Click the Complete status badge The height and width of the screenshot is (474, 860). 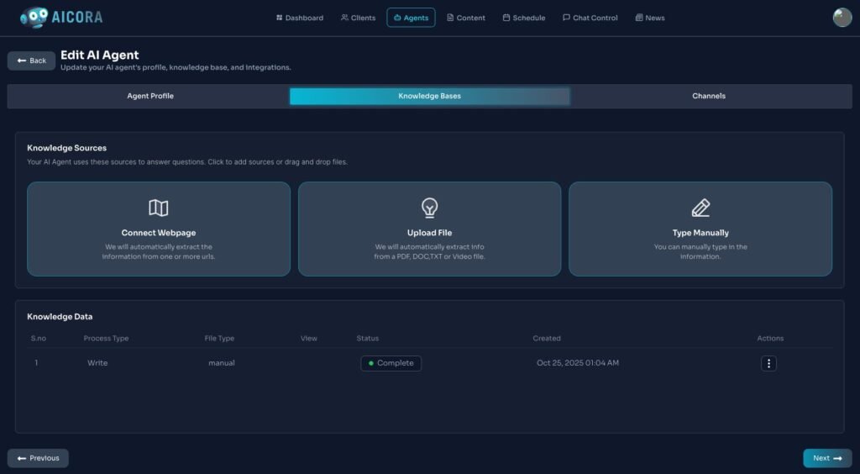pos(391,363)
